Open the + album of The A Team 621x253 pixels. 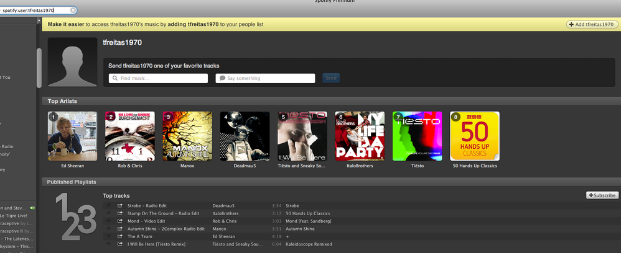click(x=287, y=236)
